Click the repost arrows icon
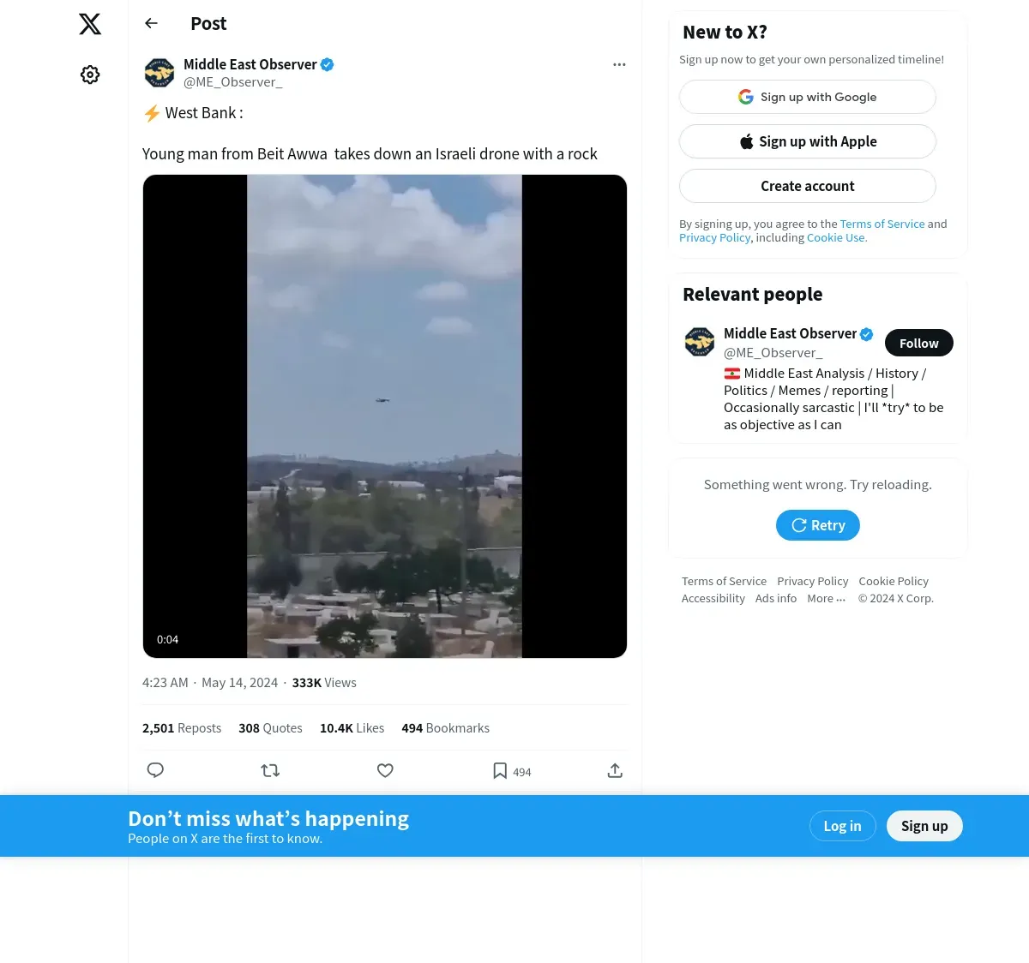This screenshot has height=963, width=1029. pos(270,770)
